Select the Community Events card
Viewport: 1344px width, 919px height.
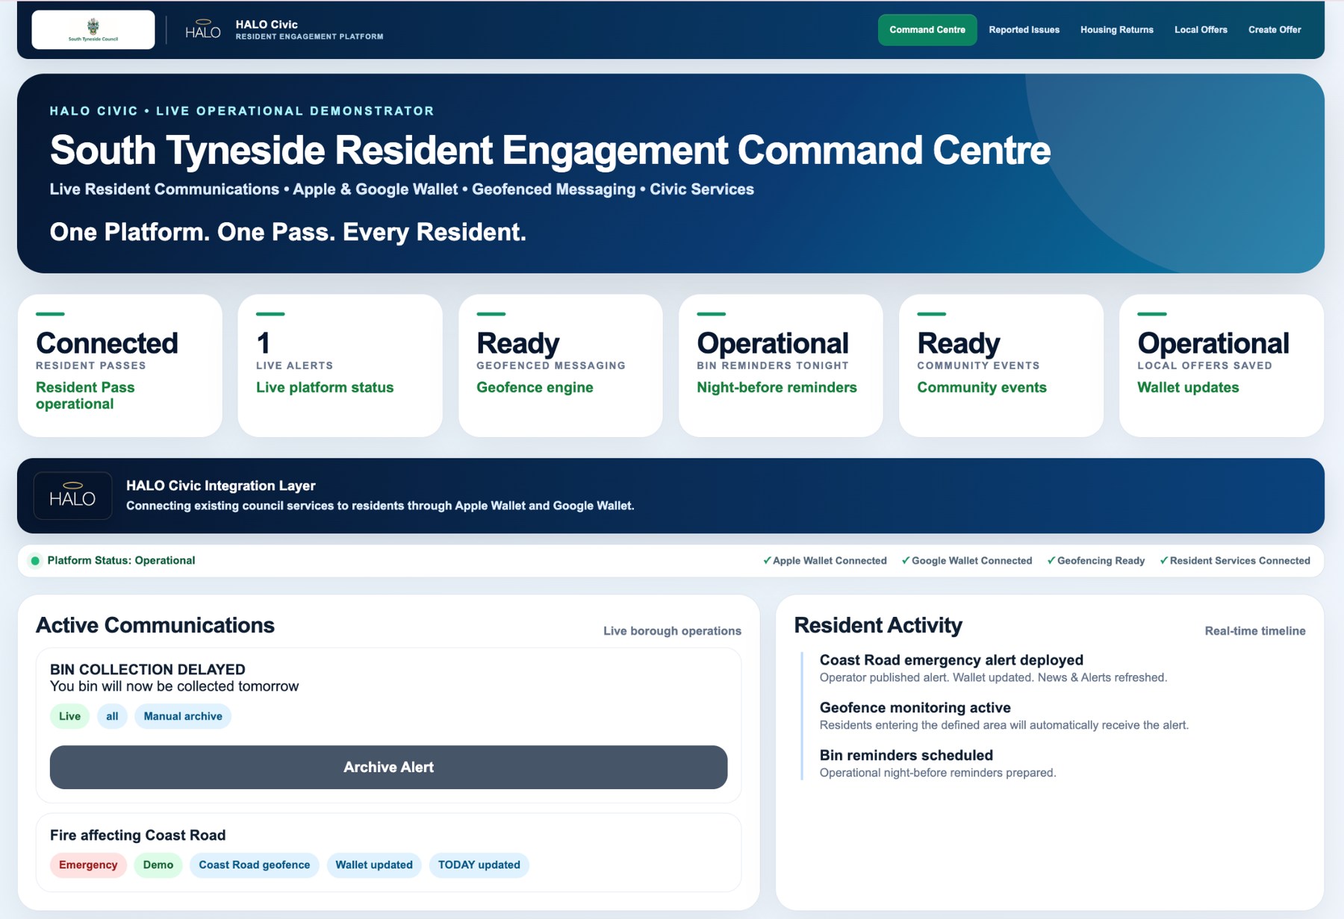1001,366
